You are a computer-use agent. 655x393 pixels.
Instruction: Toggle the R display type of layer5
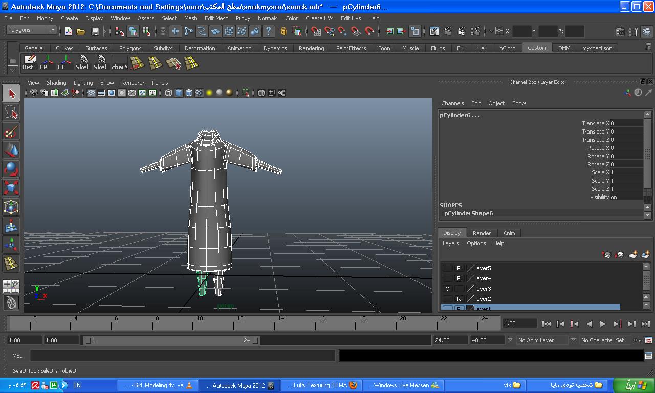tap(459, 268)
